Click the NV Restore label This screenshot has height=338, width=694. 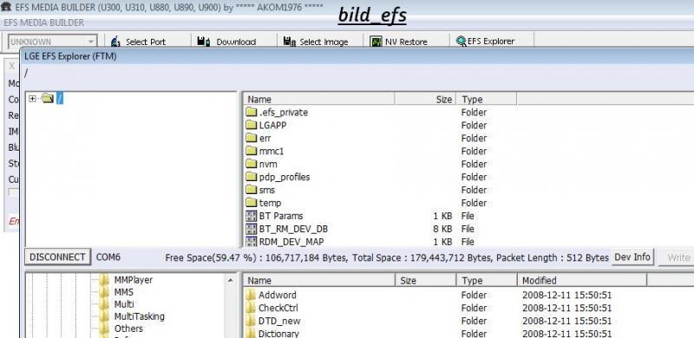point(406,42)
